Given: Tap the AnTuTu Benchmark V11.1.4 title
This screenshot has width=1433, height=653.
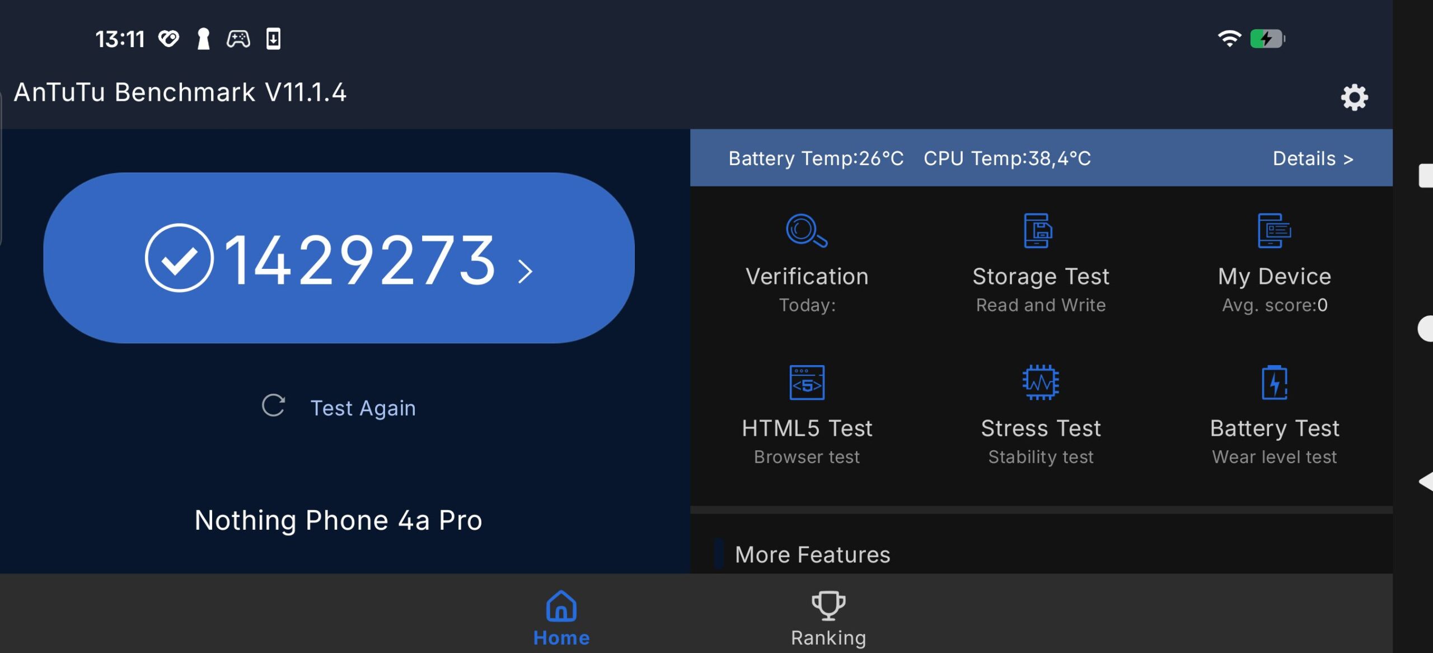Looking at the screenshot, I should (x=180, y=92).
